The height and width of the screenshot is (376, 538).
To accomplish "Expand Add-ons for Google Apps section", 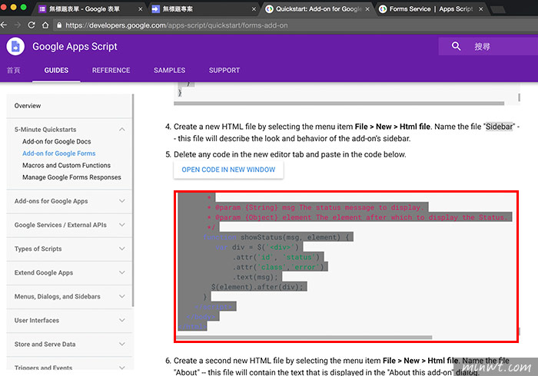I will 121,201.
